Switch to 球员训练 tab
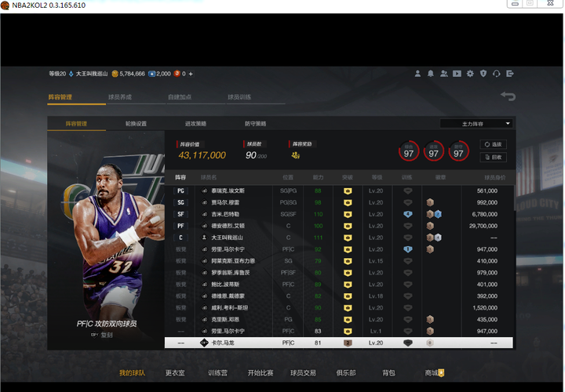 point(239,97)
